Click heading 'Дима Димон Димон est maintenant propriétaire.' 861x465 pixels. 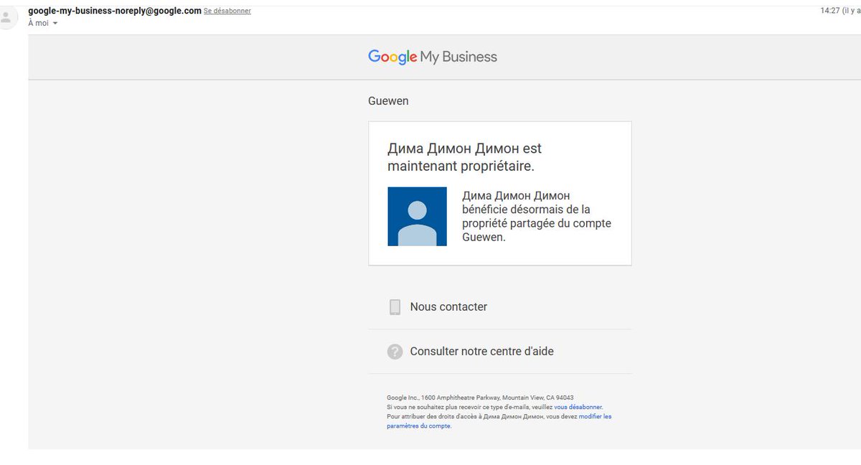pyautogui.click(x=465, y=158)
